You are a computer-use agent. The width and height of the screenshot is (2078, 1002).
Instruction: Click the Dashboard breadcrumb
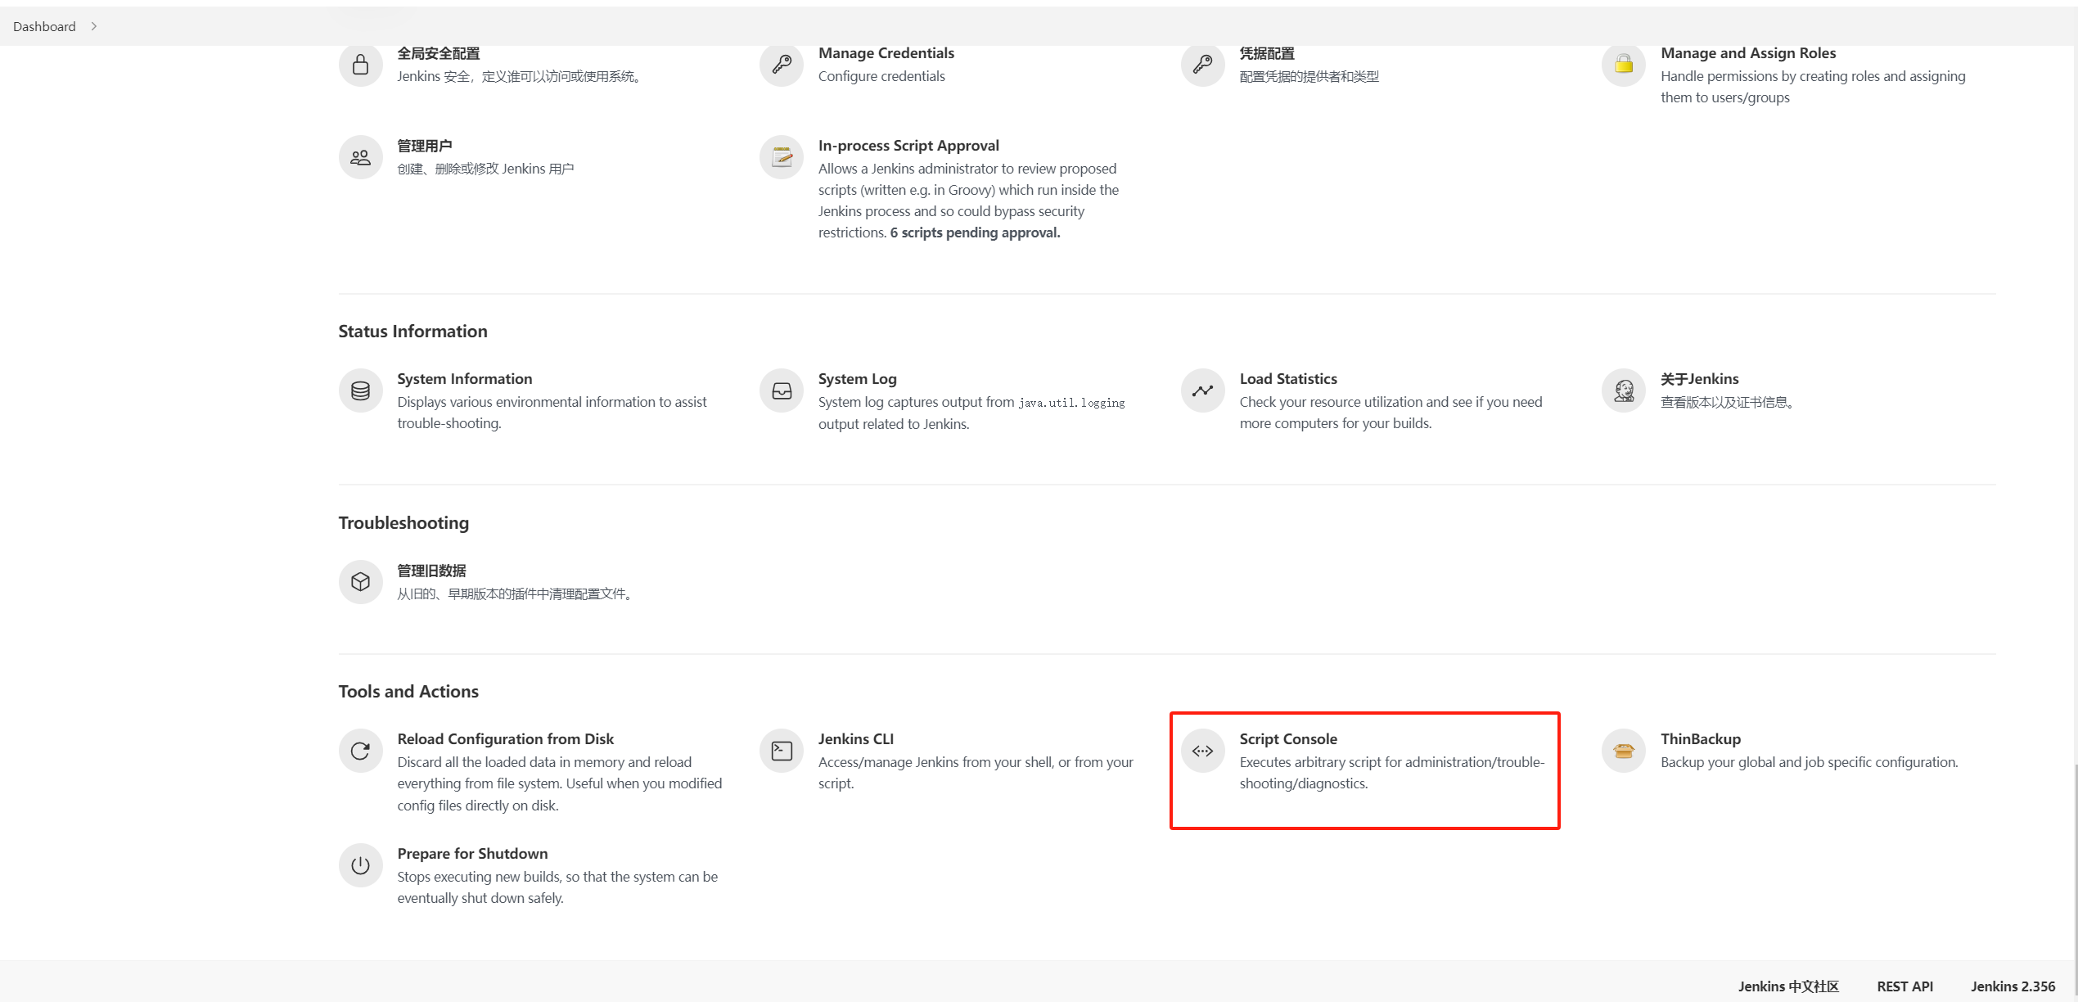point(44,26)
